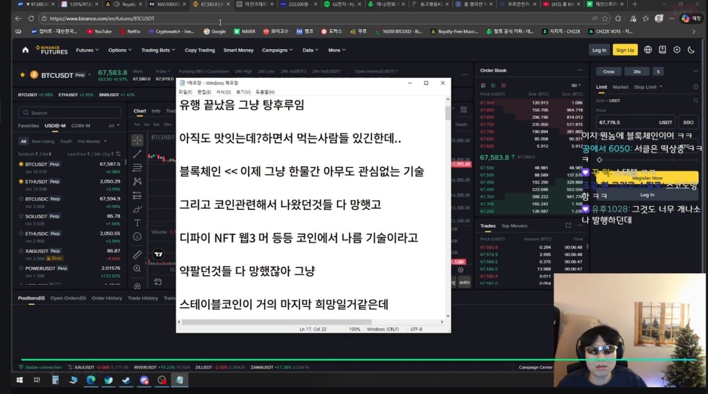Screen dimensions: 708x394
Task: Open the 20x leverage selector
Action: (637, 71)
